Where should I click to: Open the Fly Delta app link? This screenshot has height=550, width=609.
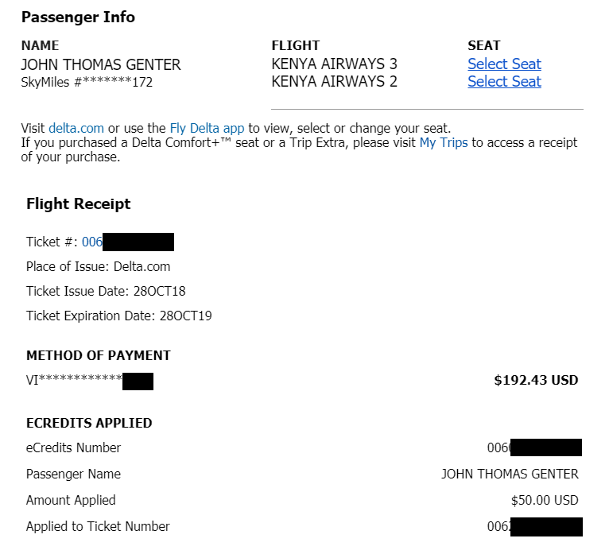207,128
